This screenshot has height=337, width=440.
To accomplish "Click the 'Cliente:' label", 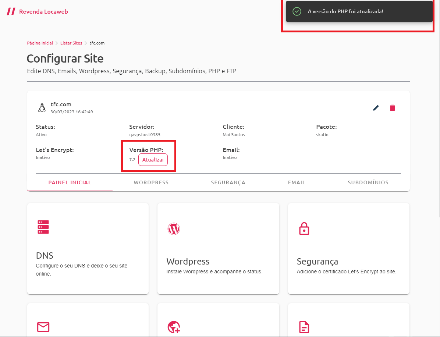I will pos(234,127).
